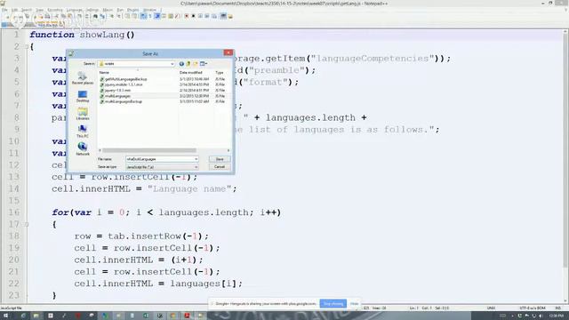Click the UNIX line-ending status entry
Image resolution: width=569 pixels, height=320 pixels.
[491, 308]
